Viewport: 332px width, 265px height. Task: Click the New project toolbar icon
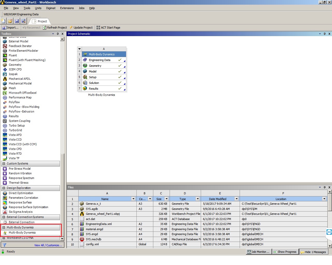(x=3, y=21)
